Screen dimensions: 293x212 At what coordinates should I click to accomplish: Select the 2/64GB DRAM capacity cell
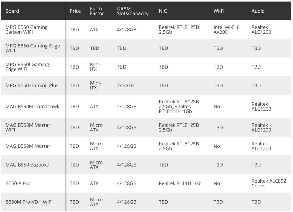pos(125,85)
